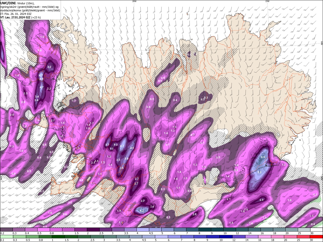Click the '20W' longitude label
323x242 pixels.
pos(134,1)
